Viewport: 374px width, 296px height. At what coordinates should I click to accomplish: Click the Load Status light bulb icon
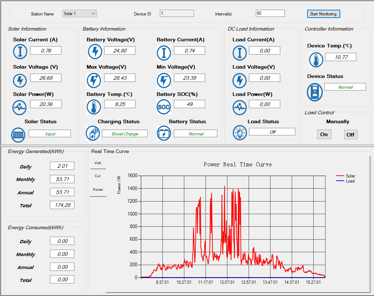[240, 133]
